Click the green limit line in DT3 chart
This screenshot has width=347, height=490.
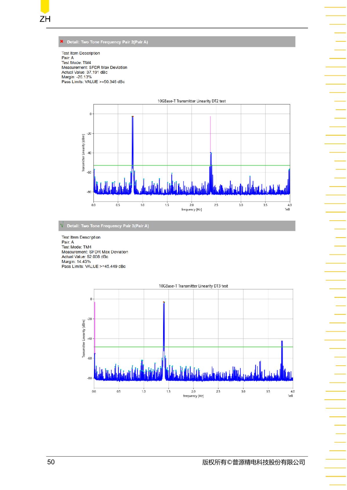193,347
